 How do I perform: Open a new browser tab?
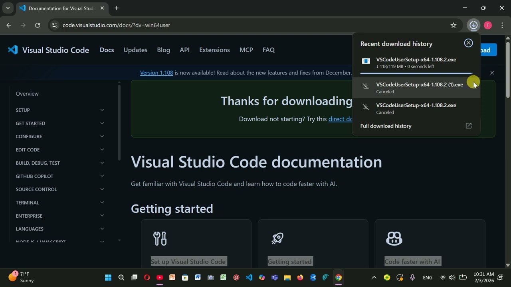pyautogui.click(x=117, y=8)
